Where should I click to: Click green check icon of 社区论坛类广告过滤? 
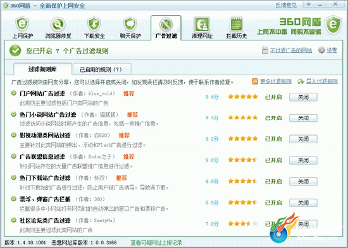click(x=14, y=220)
